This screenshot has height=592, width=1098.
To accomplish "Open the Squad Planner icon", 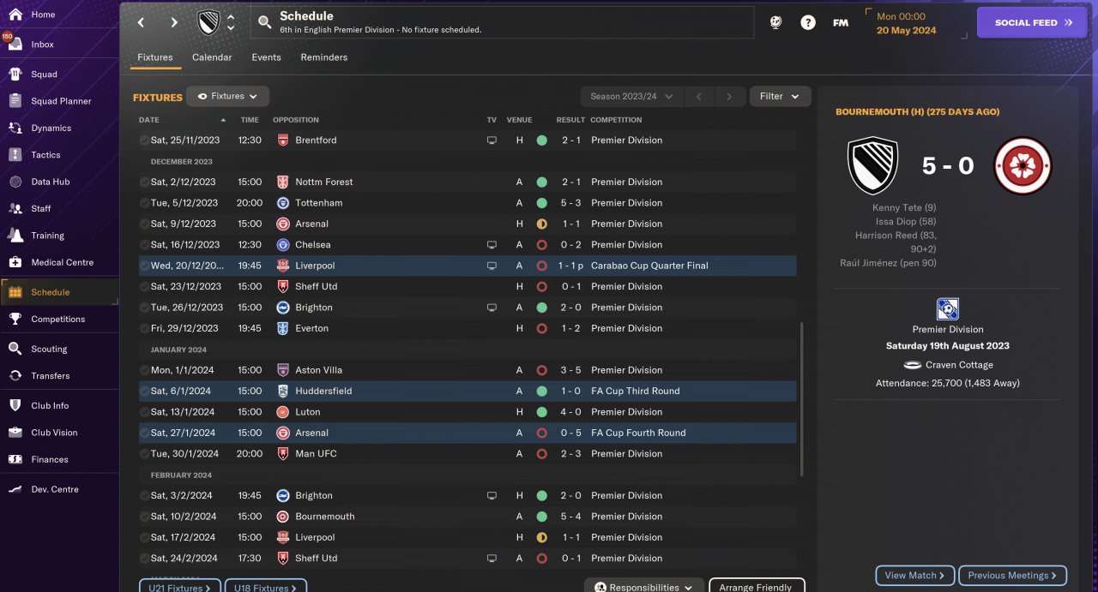I will 15,101.
